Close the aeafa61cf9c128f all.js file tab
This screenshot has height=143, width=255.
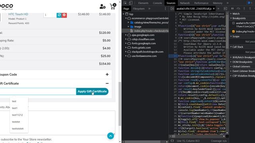click(x=214, y=9)
